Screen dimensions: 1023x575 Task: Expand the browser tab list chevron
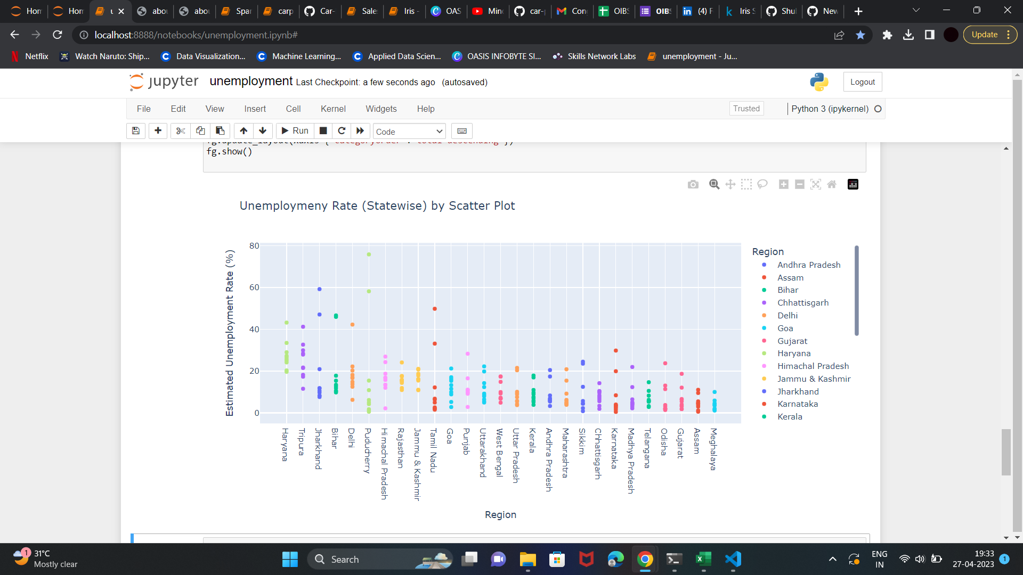(916, 11)
